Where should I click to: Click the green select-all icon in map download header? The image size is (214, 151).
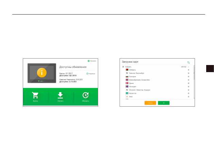tap(189, 62)
